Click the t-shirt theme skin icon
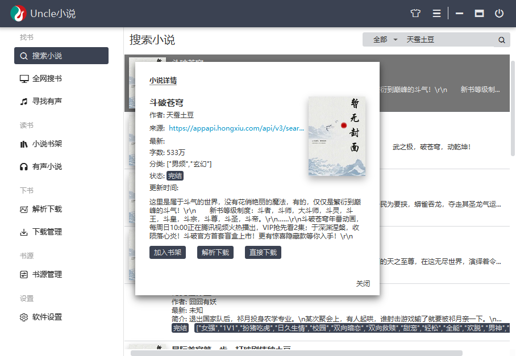 tap(415, 12)
